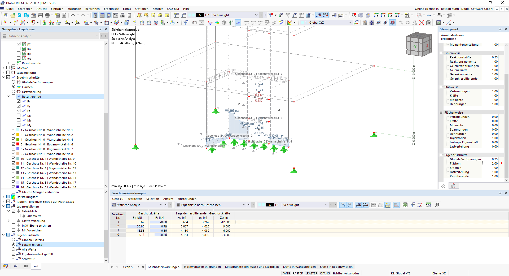Click the red color swatch for Bogenzwickel Nr. 6

(x=18, y=144)
